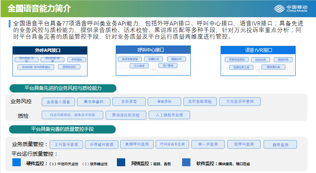Screen dimensions: 316x173
Task: Click the 黑名单鉴权 button
Action: (x=93, y=102)
